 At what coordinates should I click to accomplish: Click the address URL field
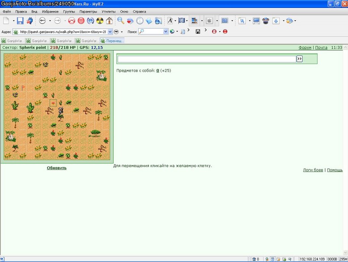(x=63, y=32)
